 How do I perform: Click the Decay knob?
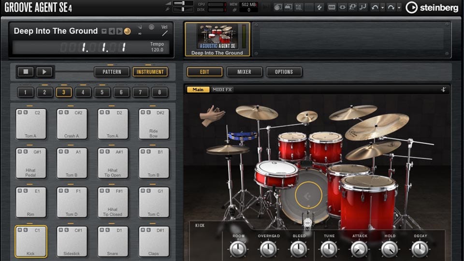pos(420,248)
